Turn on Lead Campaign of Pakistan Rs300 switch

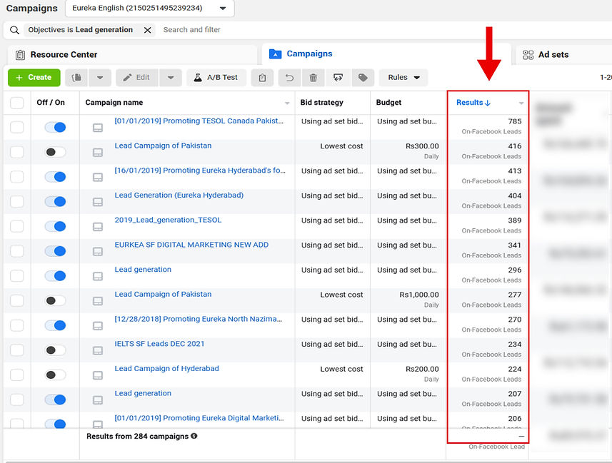point(55,152)
